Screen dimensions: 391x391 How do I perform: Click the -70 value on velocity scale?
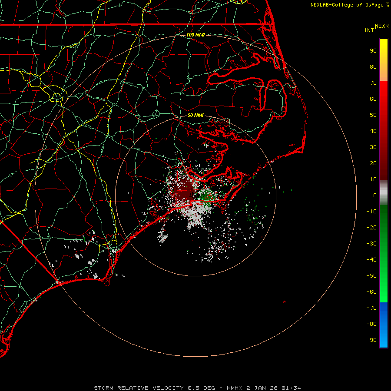tap(371, 308)
